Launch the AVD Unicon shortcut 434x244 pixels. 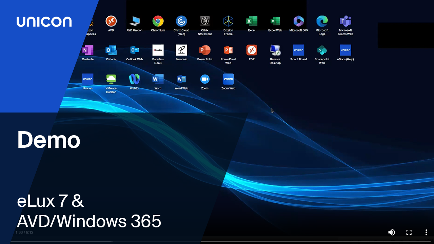click(x=135, y=21)
